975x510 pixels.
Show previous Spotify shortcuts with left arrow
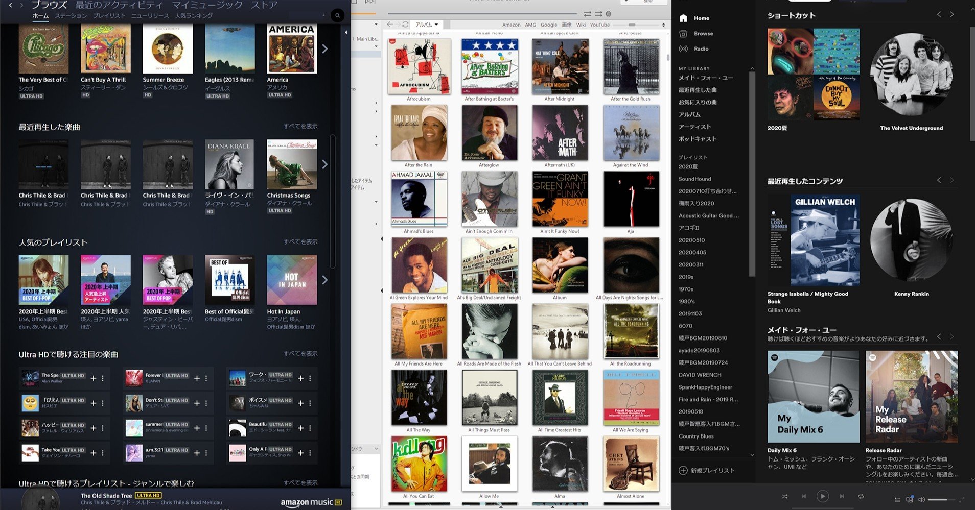939,15
